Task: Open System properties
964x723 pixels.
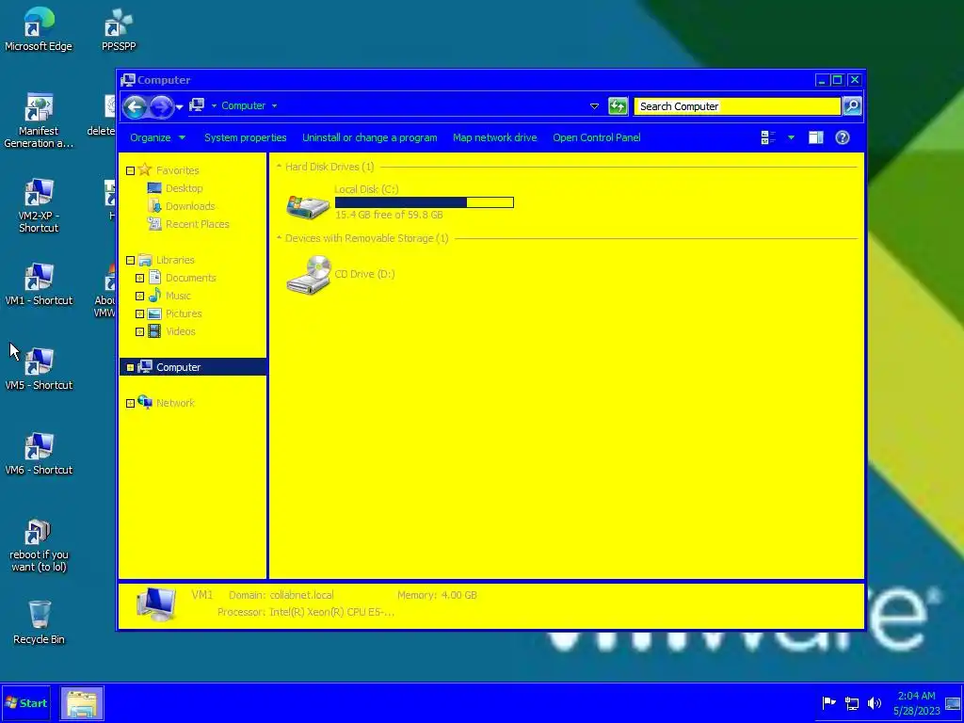Action: 246,137
